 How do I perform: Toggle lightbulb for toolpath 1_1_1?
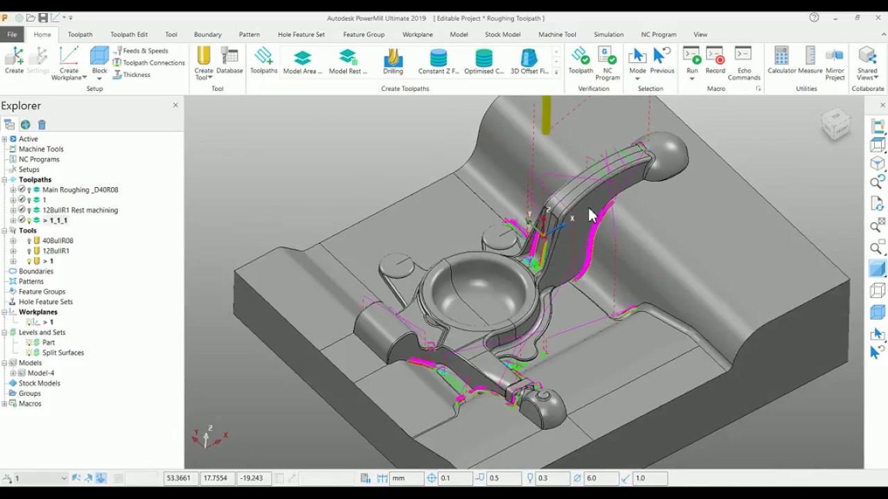30,220
